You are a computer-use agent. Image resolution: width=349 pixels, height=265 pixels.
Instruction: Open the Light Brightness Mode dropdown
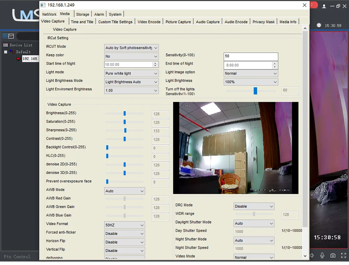coord(131,82)
